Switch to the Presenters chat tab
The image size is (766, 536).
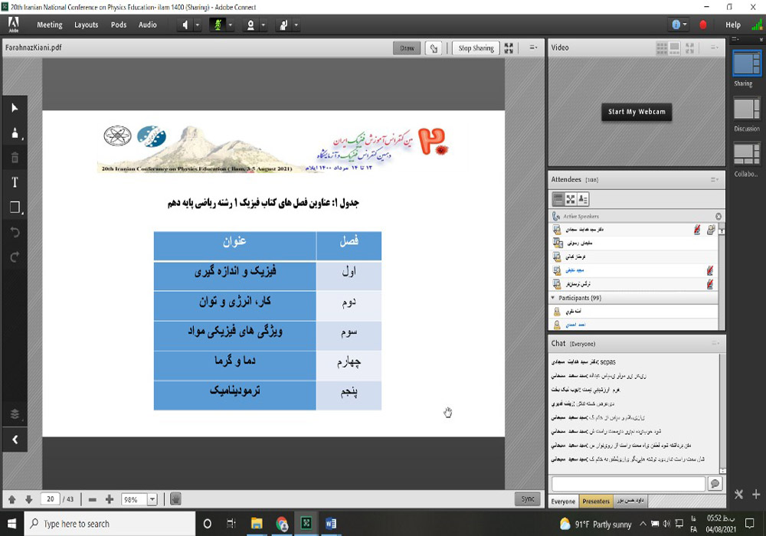596,502
